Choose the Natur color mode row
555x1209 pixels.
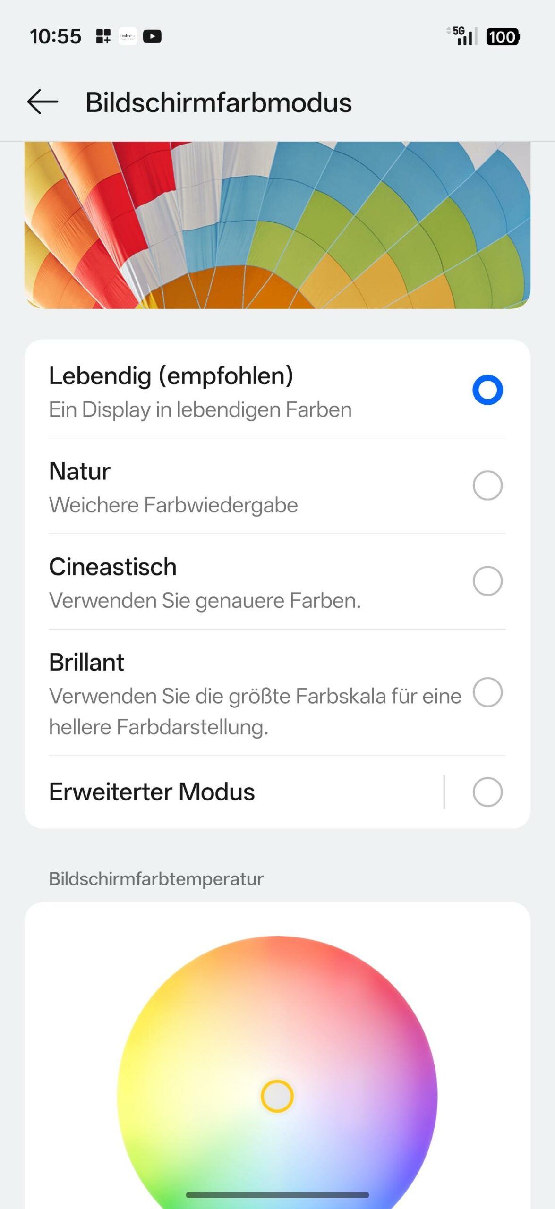[x=236, y=486]
